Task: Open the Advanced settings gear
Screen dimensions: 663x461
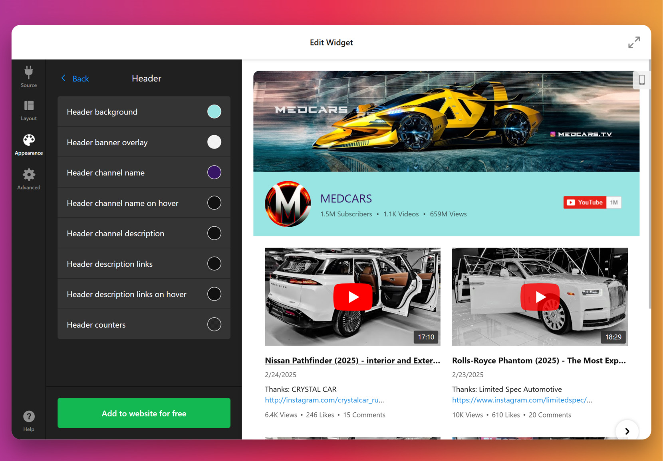Action: pyautogui.click(x=28, y=179)
